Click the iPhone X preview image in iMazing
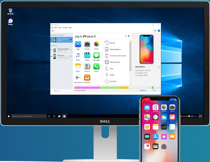This screenshot has width=210, height=162. click(x=146, y=49)
